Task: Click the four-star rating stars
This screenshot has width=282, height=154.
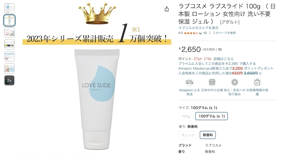Action: click(x=191, y=33)
